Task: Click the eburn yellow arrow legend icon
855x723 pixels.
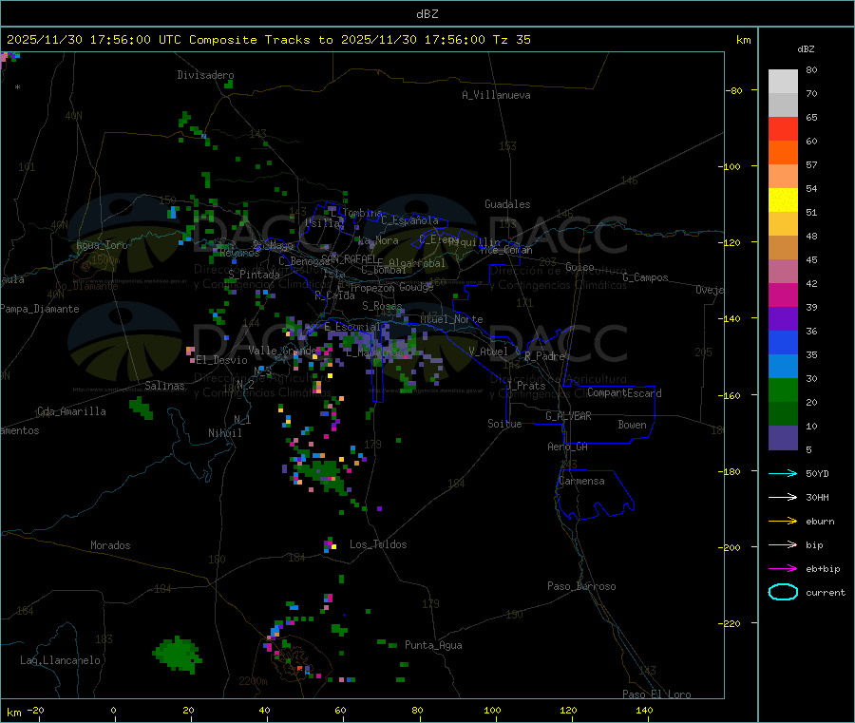Action: click(783, 522)
